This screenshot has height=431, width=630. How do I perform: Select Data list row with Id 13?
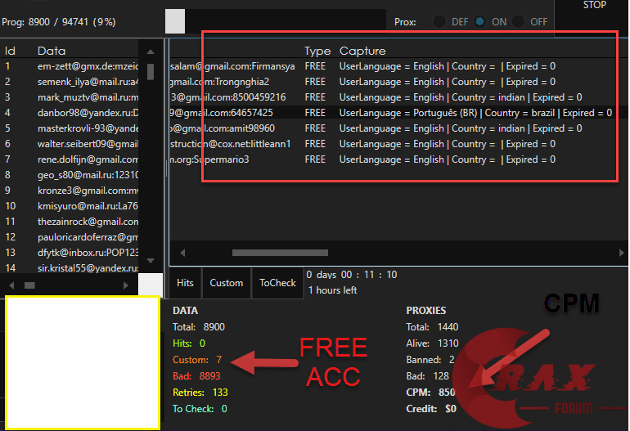[70, 253]
